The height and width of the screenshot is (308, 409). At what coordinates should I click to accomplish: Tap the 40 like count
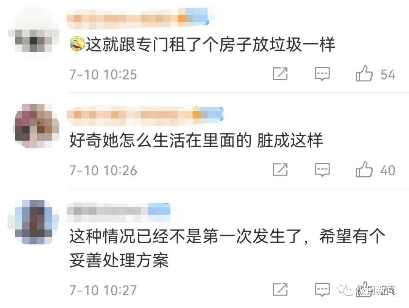click(x=388, y=170)
